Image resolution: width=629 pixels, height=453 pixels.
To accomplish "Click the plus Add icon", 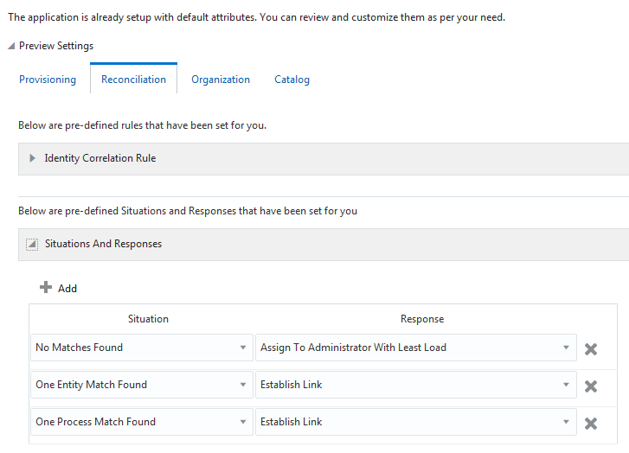I will 47,288.
